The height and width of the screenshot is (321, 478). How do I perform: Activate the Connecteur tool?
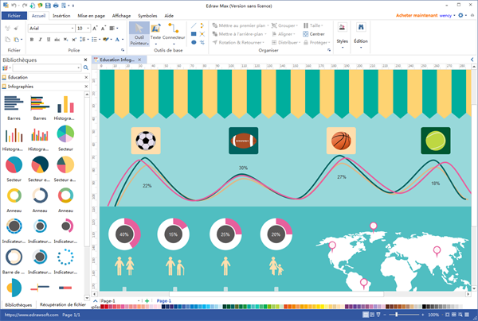click(174, 33)
